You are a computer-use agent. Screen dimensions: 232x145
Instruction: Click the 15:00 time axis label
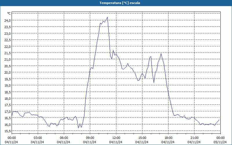142,138
